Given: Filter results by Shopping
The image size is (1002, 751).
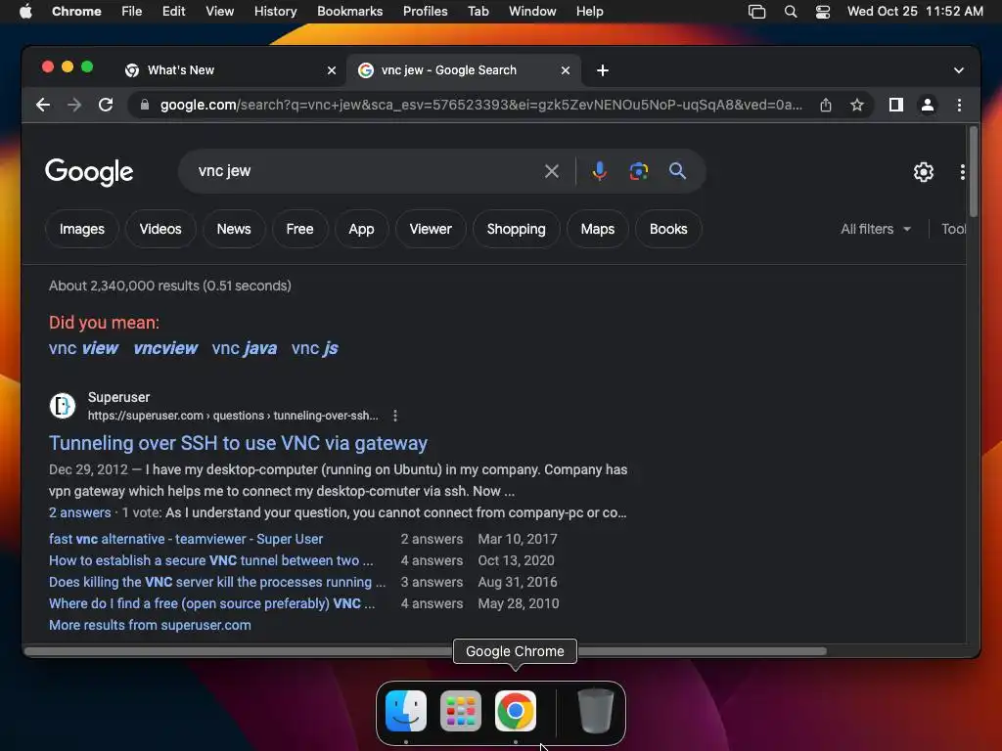Looking at the screenshot, I should pos(517,229).
